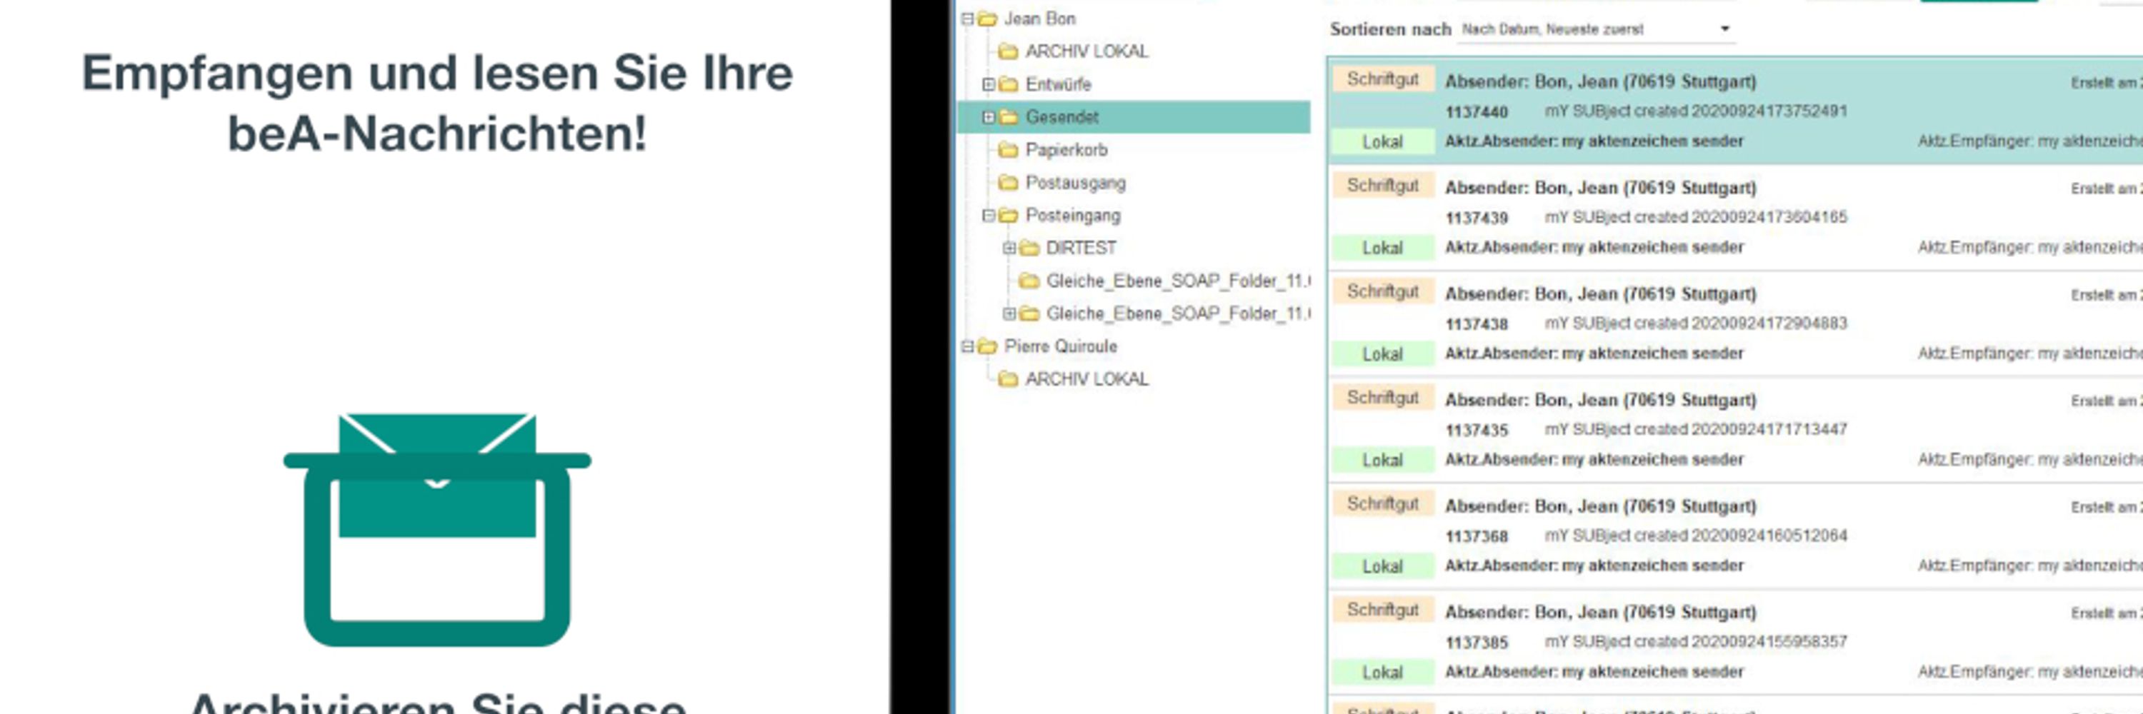The width and height of the screenshot is (2143, 714).
Task: Click Lokal tag on message 1137435
Action: [x=1383, y=461]
